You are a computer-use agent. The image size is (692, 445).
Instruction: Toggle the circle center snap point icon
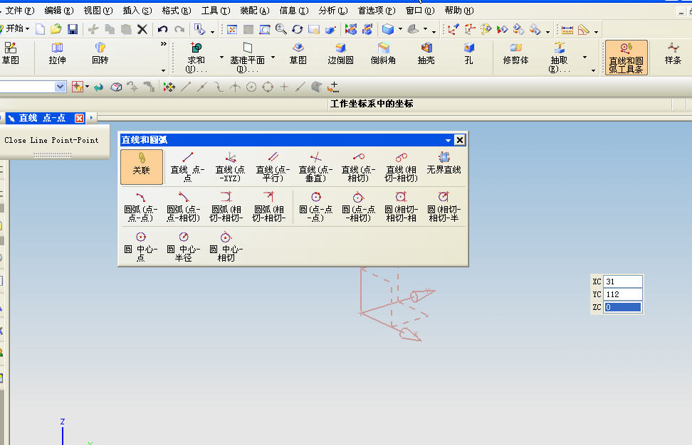(251, 87)
